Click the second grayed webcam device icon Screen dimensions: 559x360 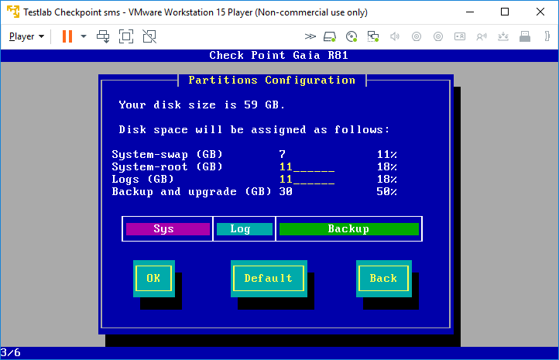click(438, 36)
